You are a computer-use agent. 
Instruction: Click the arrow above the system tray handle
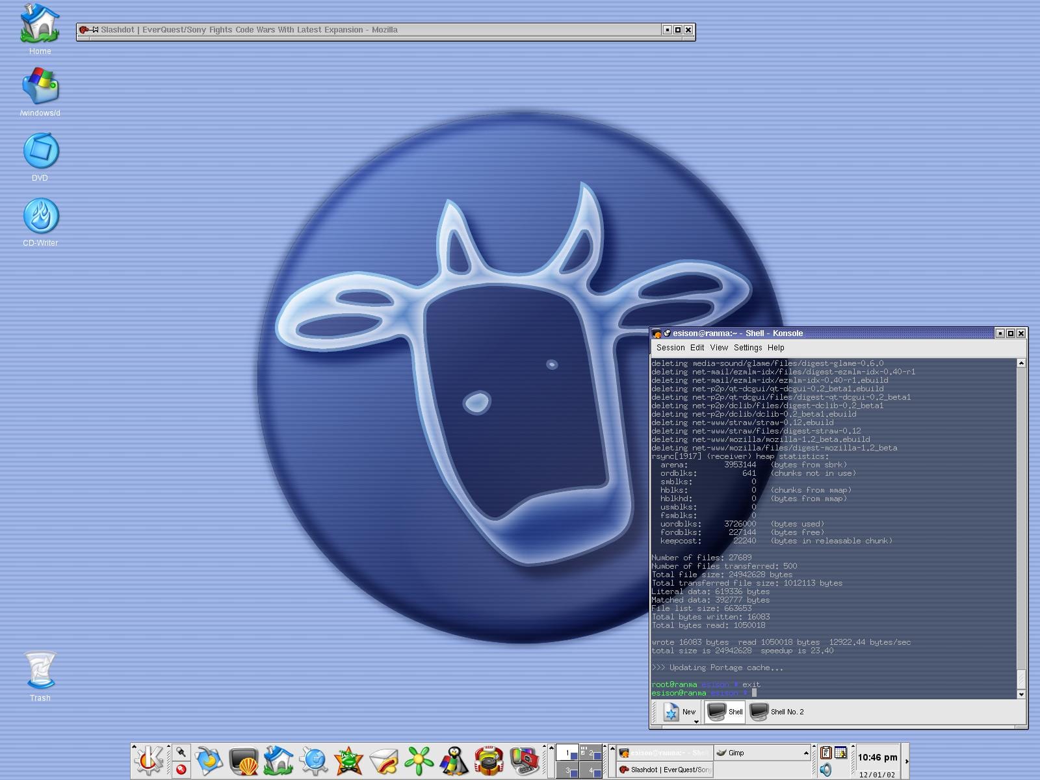click(815, 747)
